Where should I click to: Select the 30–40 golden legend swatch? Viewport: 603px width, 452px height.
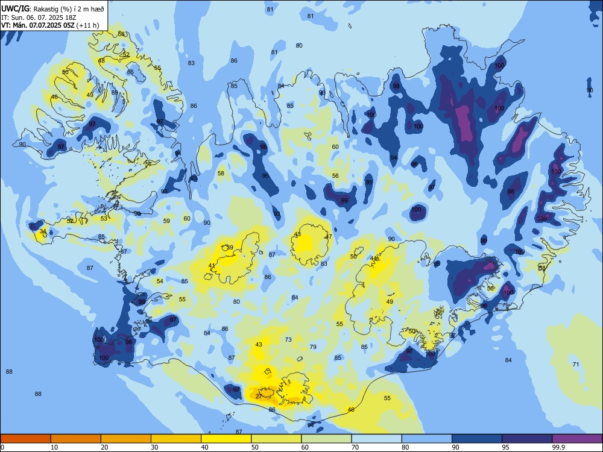(176, 439)
